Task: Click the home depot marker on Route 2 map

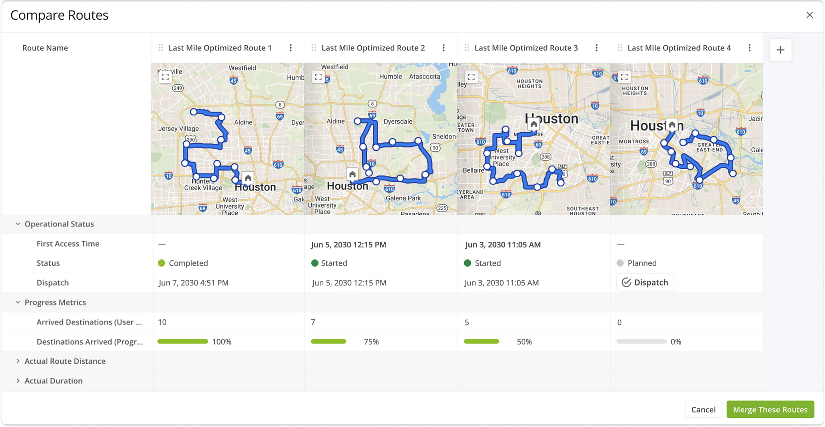Action: click(x=352, y=174)
